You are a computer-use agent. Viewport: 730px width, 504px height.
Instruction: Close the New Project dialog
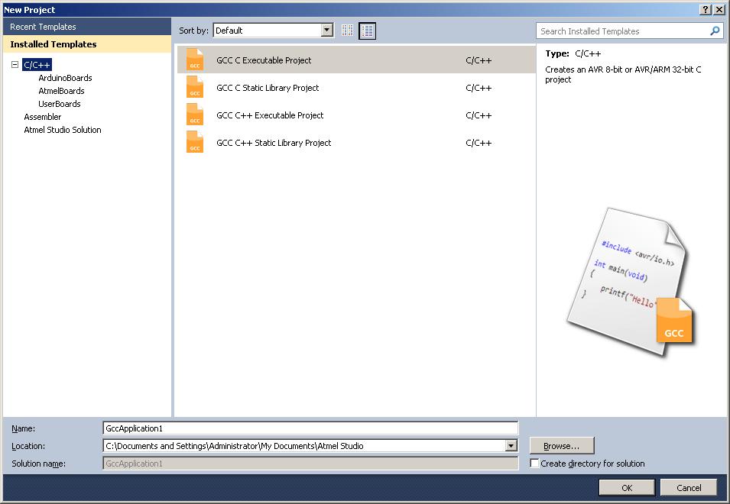pyautogui.click(x=719, y=10)
